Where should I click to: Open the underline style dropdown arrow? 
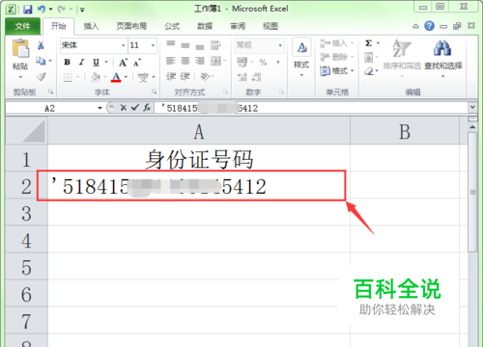point(106,62)
